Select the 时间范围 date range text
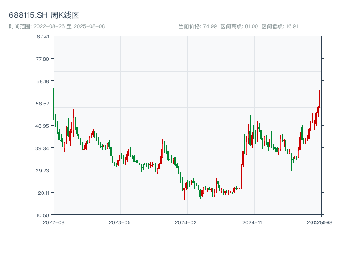Viewport: 357px width, 268px height. (x=57, y=26)
